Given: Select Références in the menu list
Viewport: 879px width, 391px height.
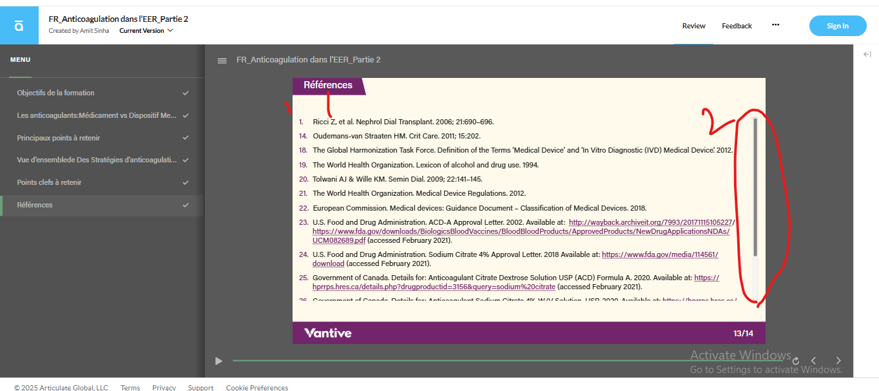Looking at the screenshot, I should 102,205.
